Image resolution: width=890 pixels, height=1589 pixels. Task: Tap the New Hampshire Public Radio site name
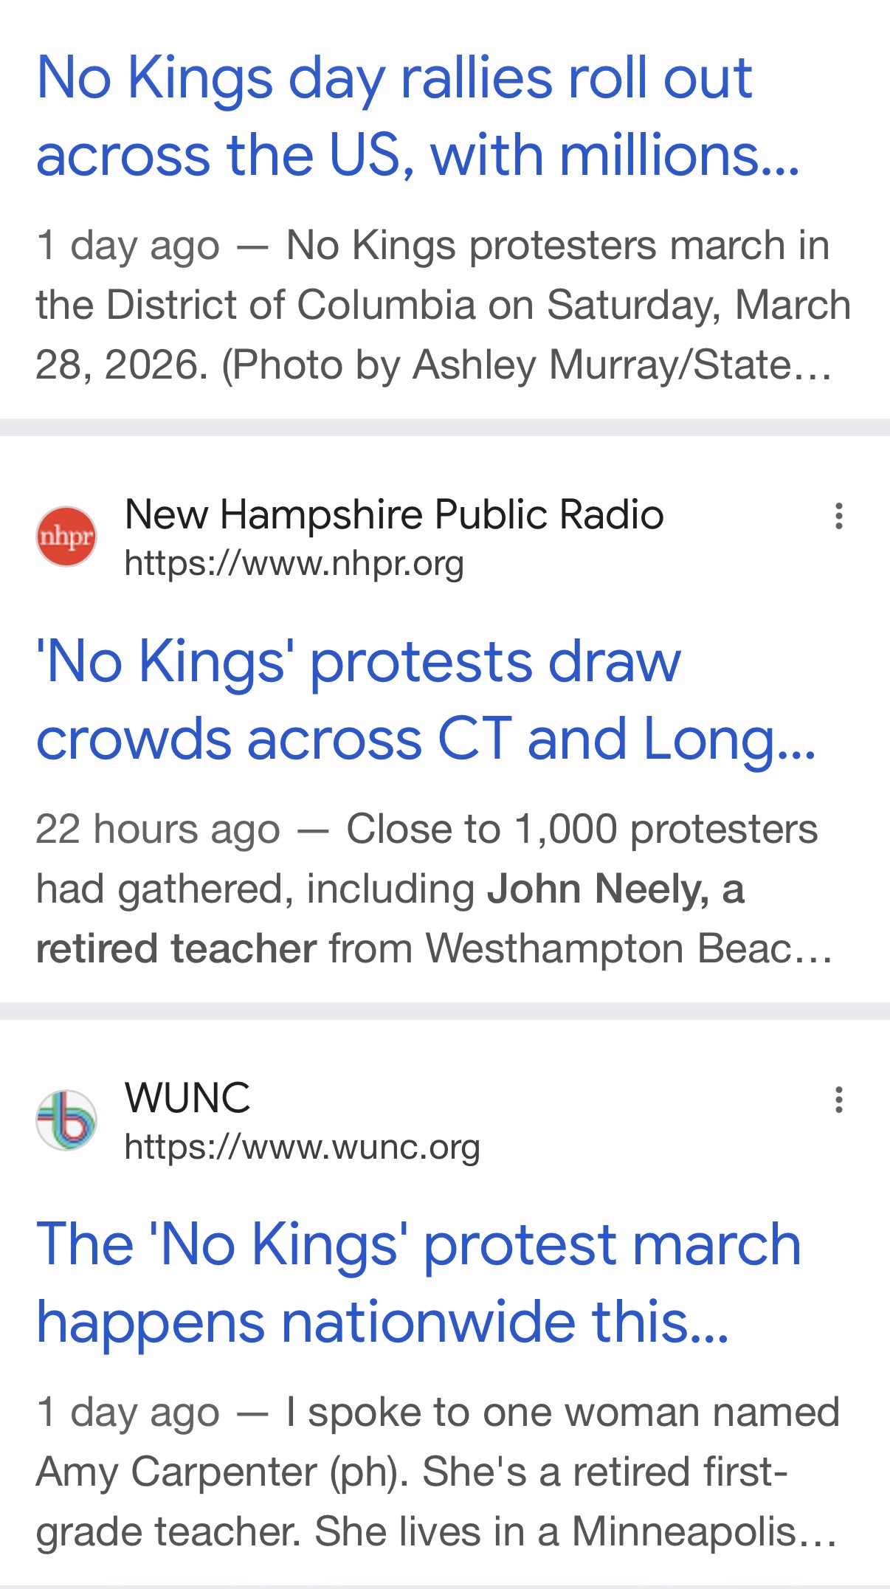[x=394, y=514]
